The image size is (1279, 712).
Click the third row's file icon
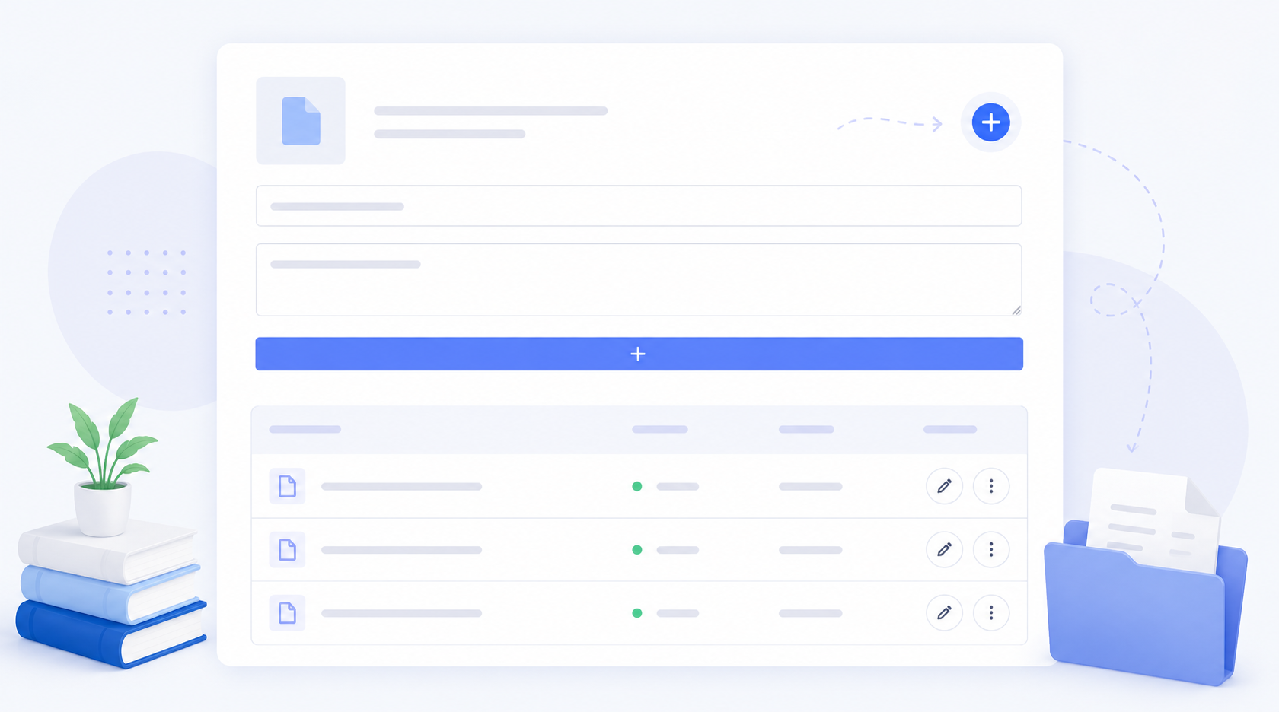(x=287, y=612)
